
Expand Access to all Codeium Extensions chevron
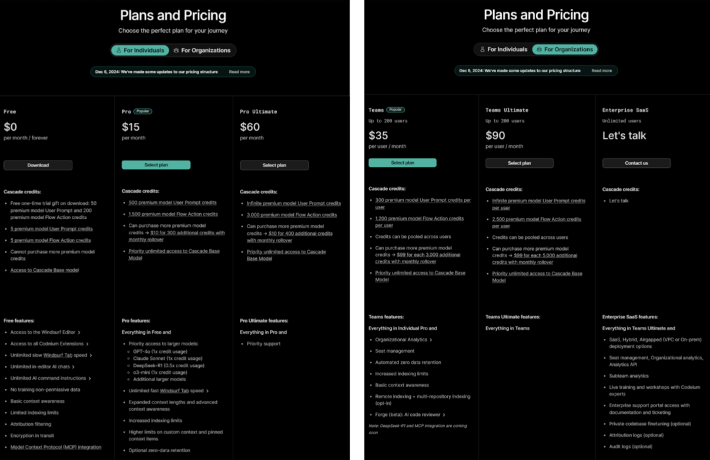coord(87,344)
